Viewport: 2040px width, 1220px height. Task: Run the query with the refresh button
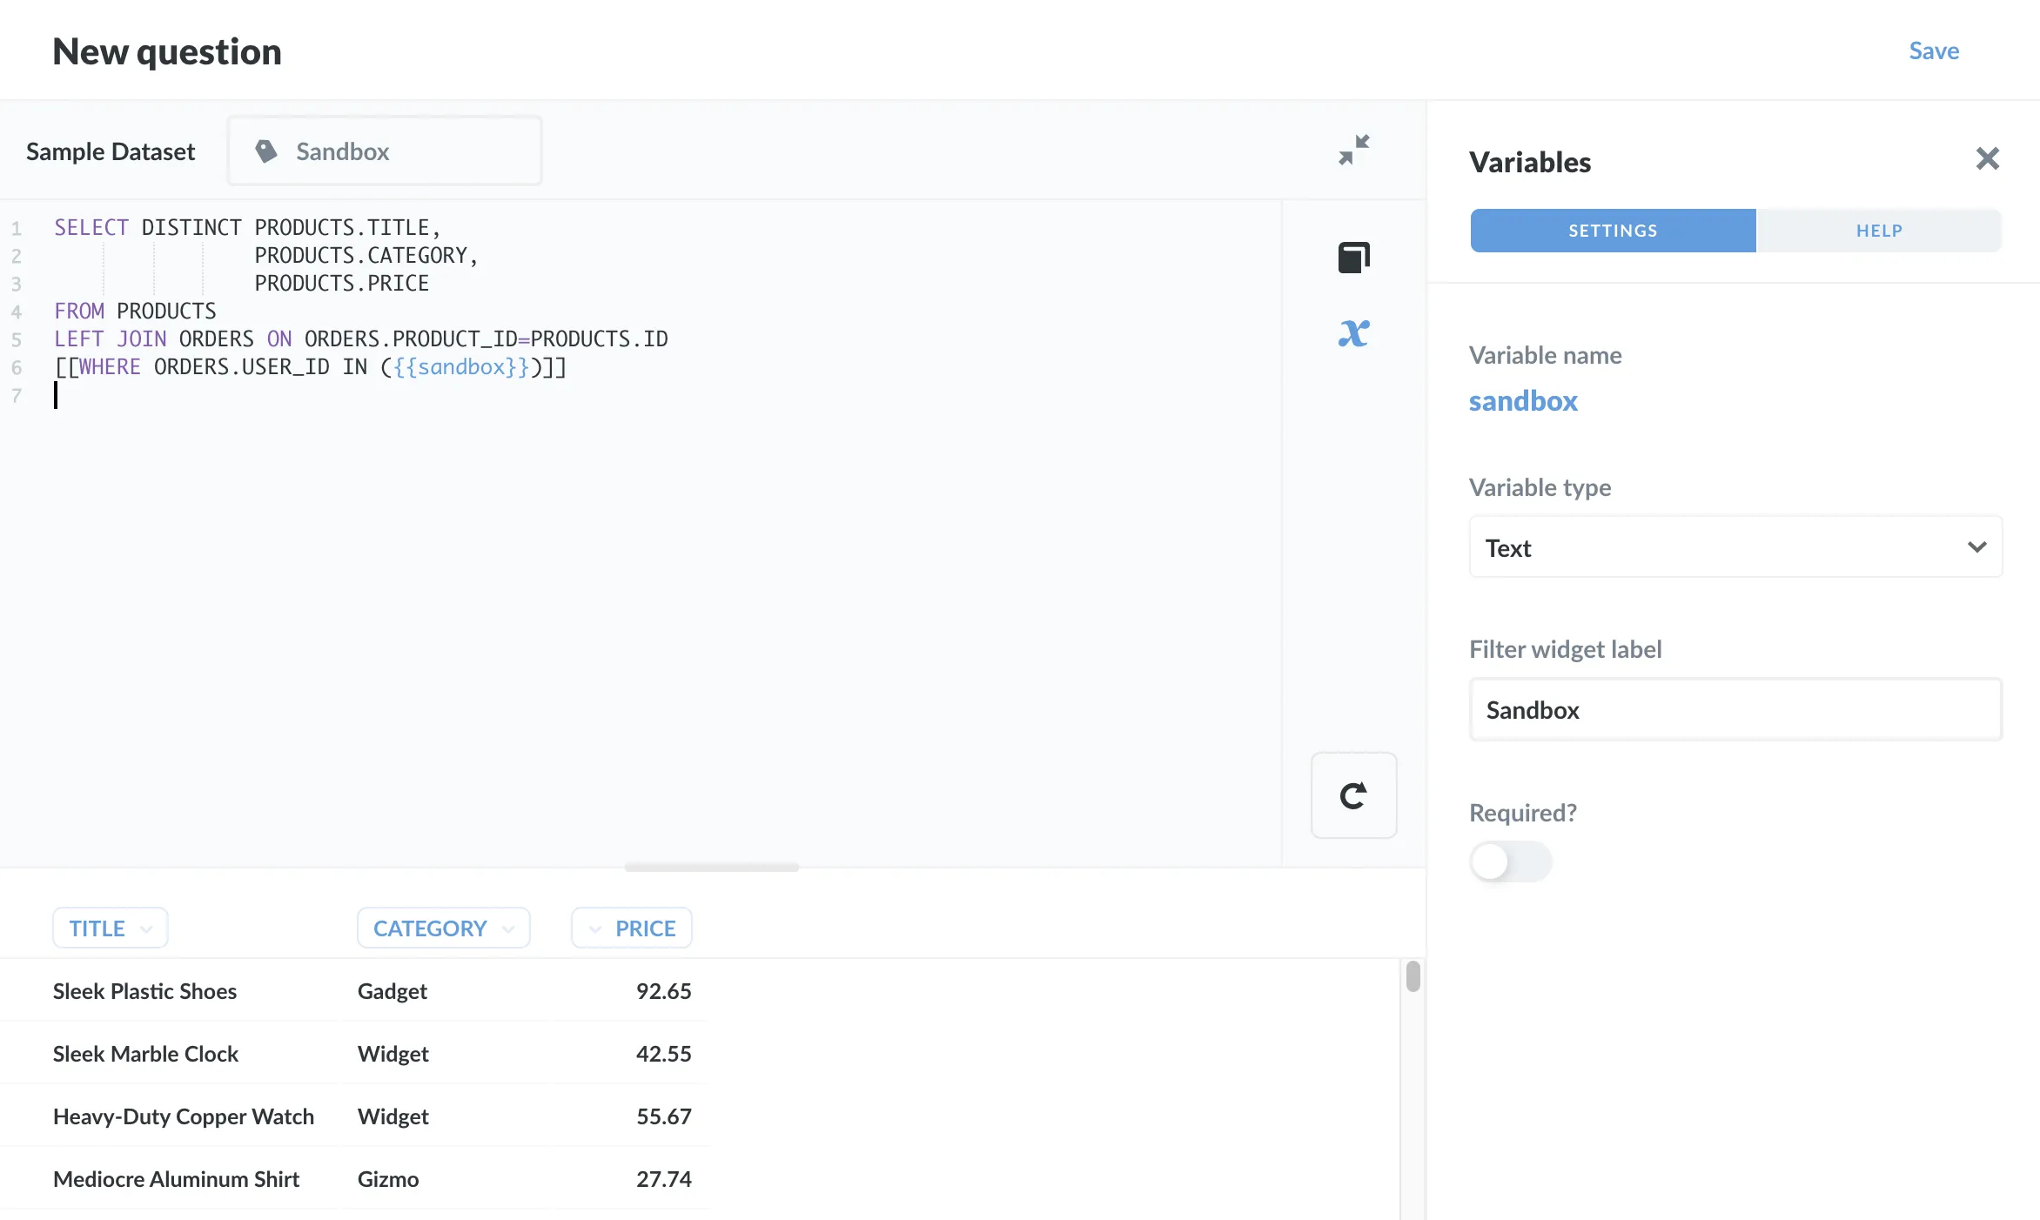point(1353,795)
